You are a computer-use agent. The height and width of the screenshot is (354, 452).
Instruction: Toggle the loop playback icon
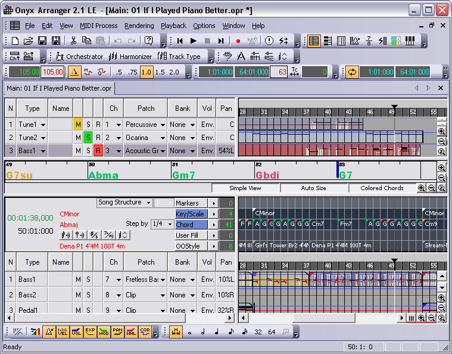click(x=352, y=72)
